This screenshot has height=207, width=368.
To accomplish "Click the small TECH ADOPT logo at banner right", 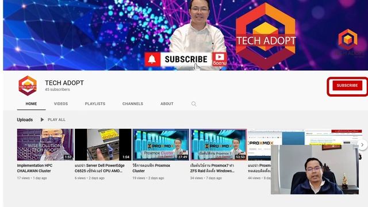I will tap(348, 43).
